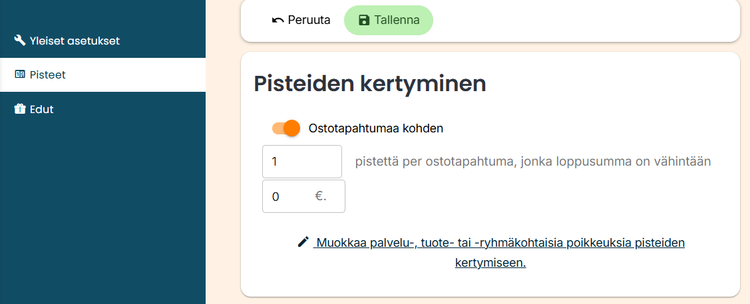750x304 pixels.
Task: Click the euro symbol in the amount field
Action: click(321, 196)
